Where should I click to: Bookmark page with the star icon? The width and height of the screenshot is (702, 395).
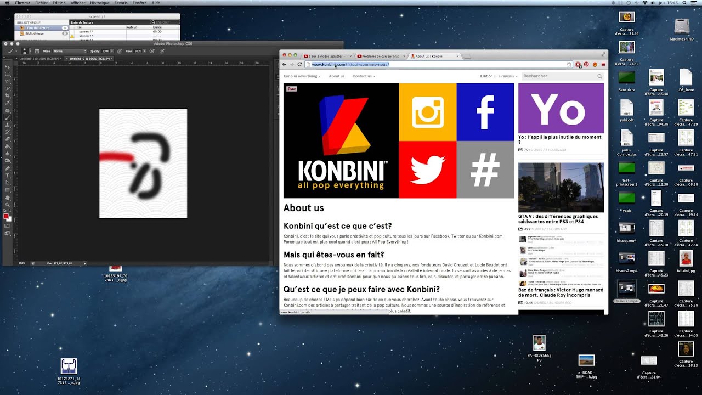[x=569, y=64]
